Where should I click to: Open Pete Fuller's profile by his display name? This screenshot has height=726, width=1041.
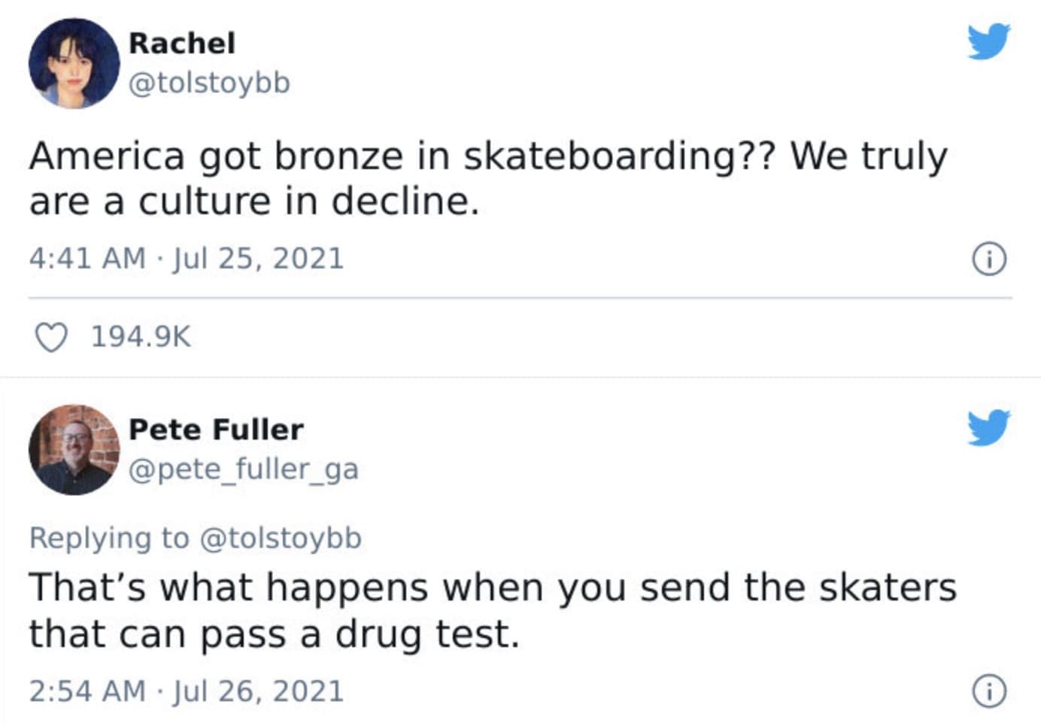coord(217,429)
